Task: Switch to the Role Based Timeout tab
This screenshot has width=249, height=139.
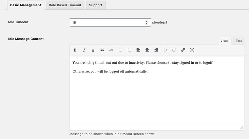Action: click(x=65, y=5)
